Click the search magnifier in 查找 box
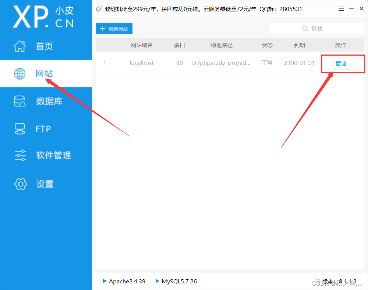368x290 pixels. click(305, 28)
